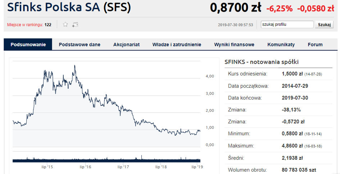This screenshot has width=340, height=174.
Task: Open the Komunikaty tab
Action: coord(281,45)
